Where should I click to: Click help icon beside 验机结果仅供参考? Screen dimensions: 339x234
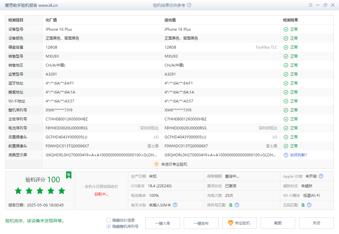click(x=189, y=5)
